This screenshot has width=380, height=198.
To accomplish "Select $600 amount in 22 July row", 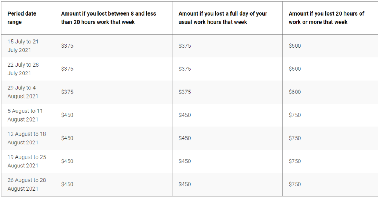I will [295, 69].
